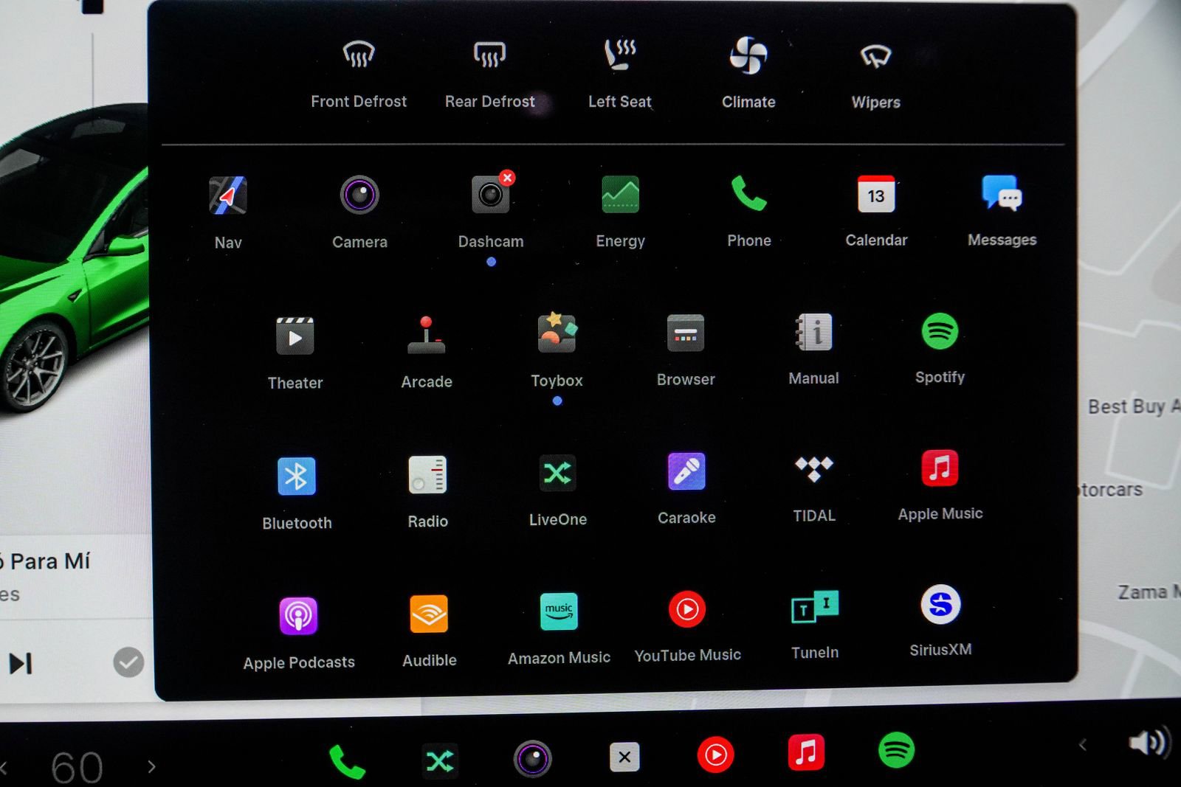
Task: Skip to the next track
Action: 21,663
